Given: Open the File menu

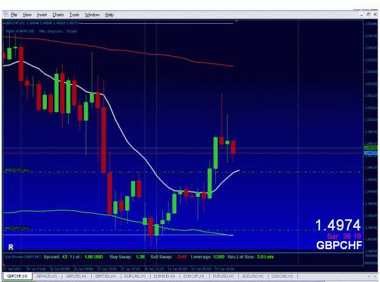Looking at the screenshot, I should [14, 15].
